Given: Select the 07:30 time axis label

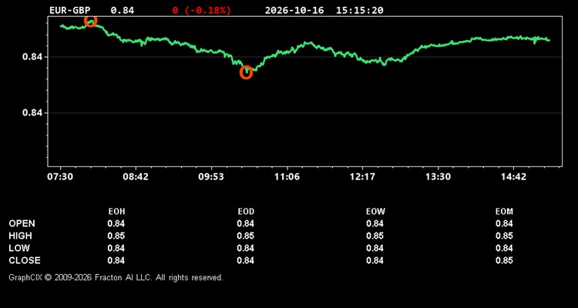Looking at the screenshot, I should (59, 177).
